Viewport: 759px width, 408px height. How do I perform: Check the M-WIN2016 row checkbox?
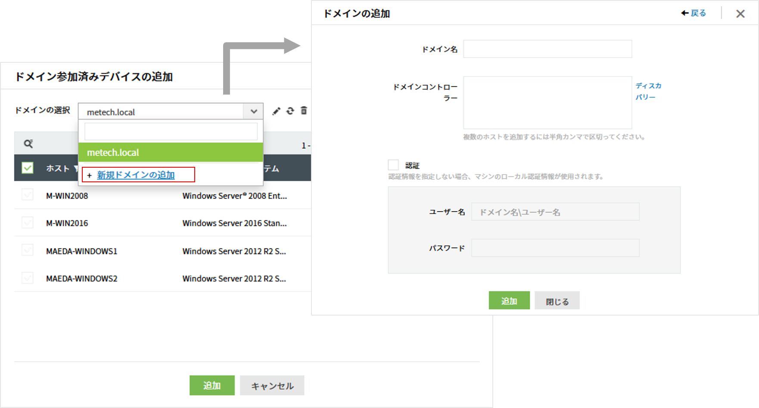(28, 222)
